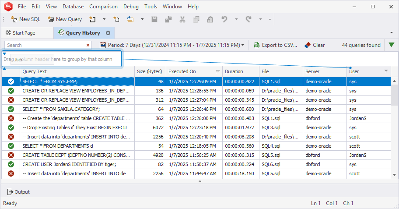Open the Redo history dropdown arrow

(260, 19)
